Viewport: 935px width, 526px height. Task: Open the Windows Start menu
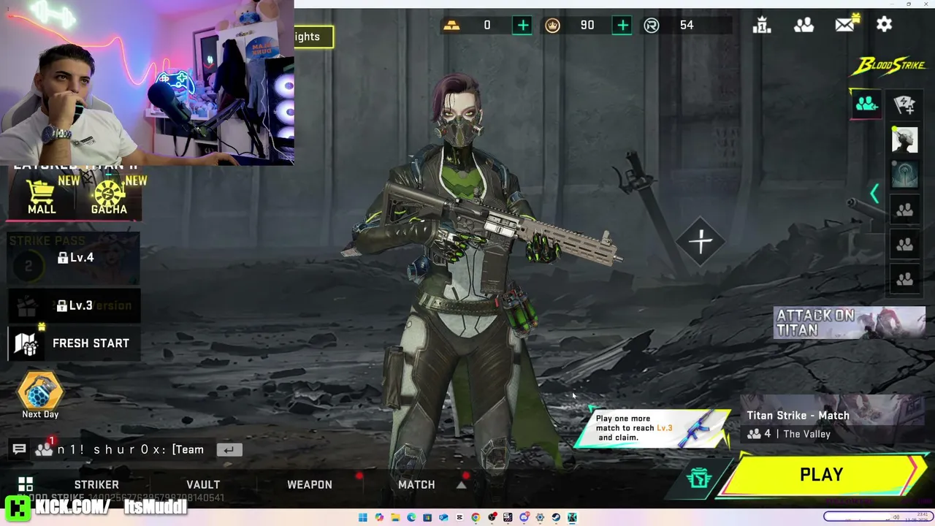(363, 518)
